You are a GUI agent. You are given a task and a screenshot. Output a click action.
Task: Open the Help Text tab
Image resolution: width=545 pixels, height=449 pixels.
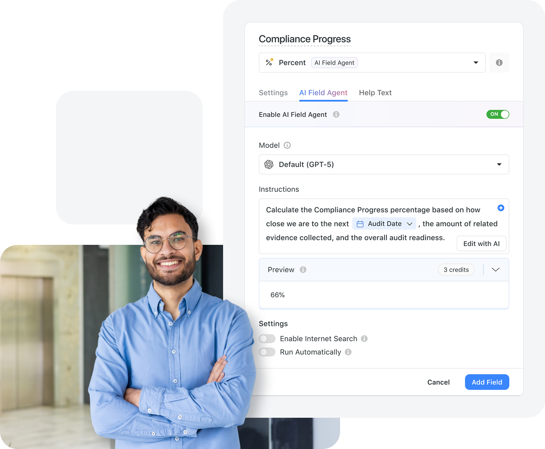(x=375, y=93)
